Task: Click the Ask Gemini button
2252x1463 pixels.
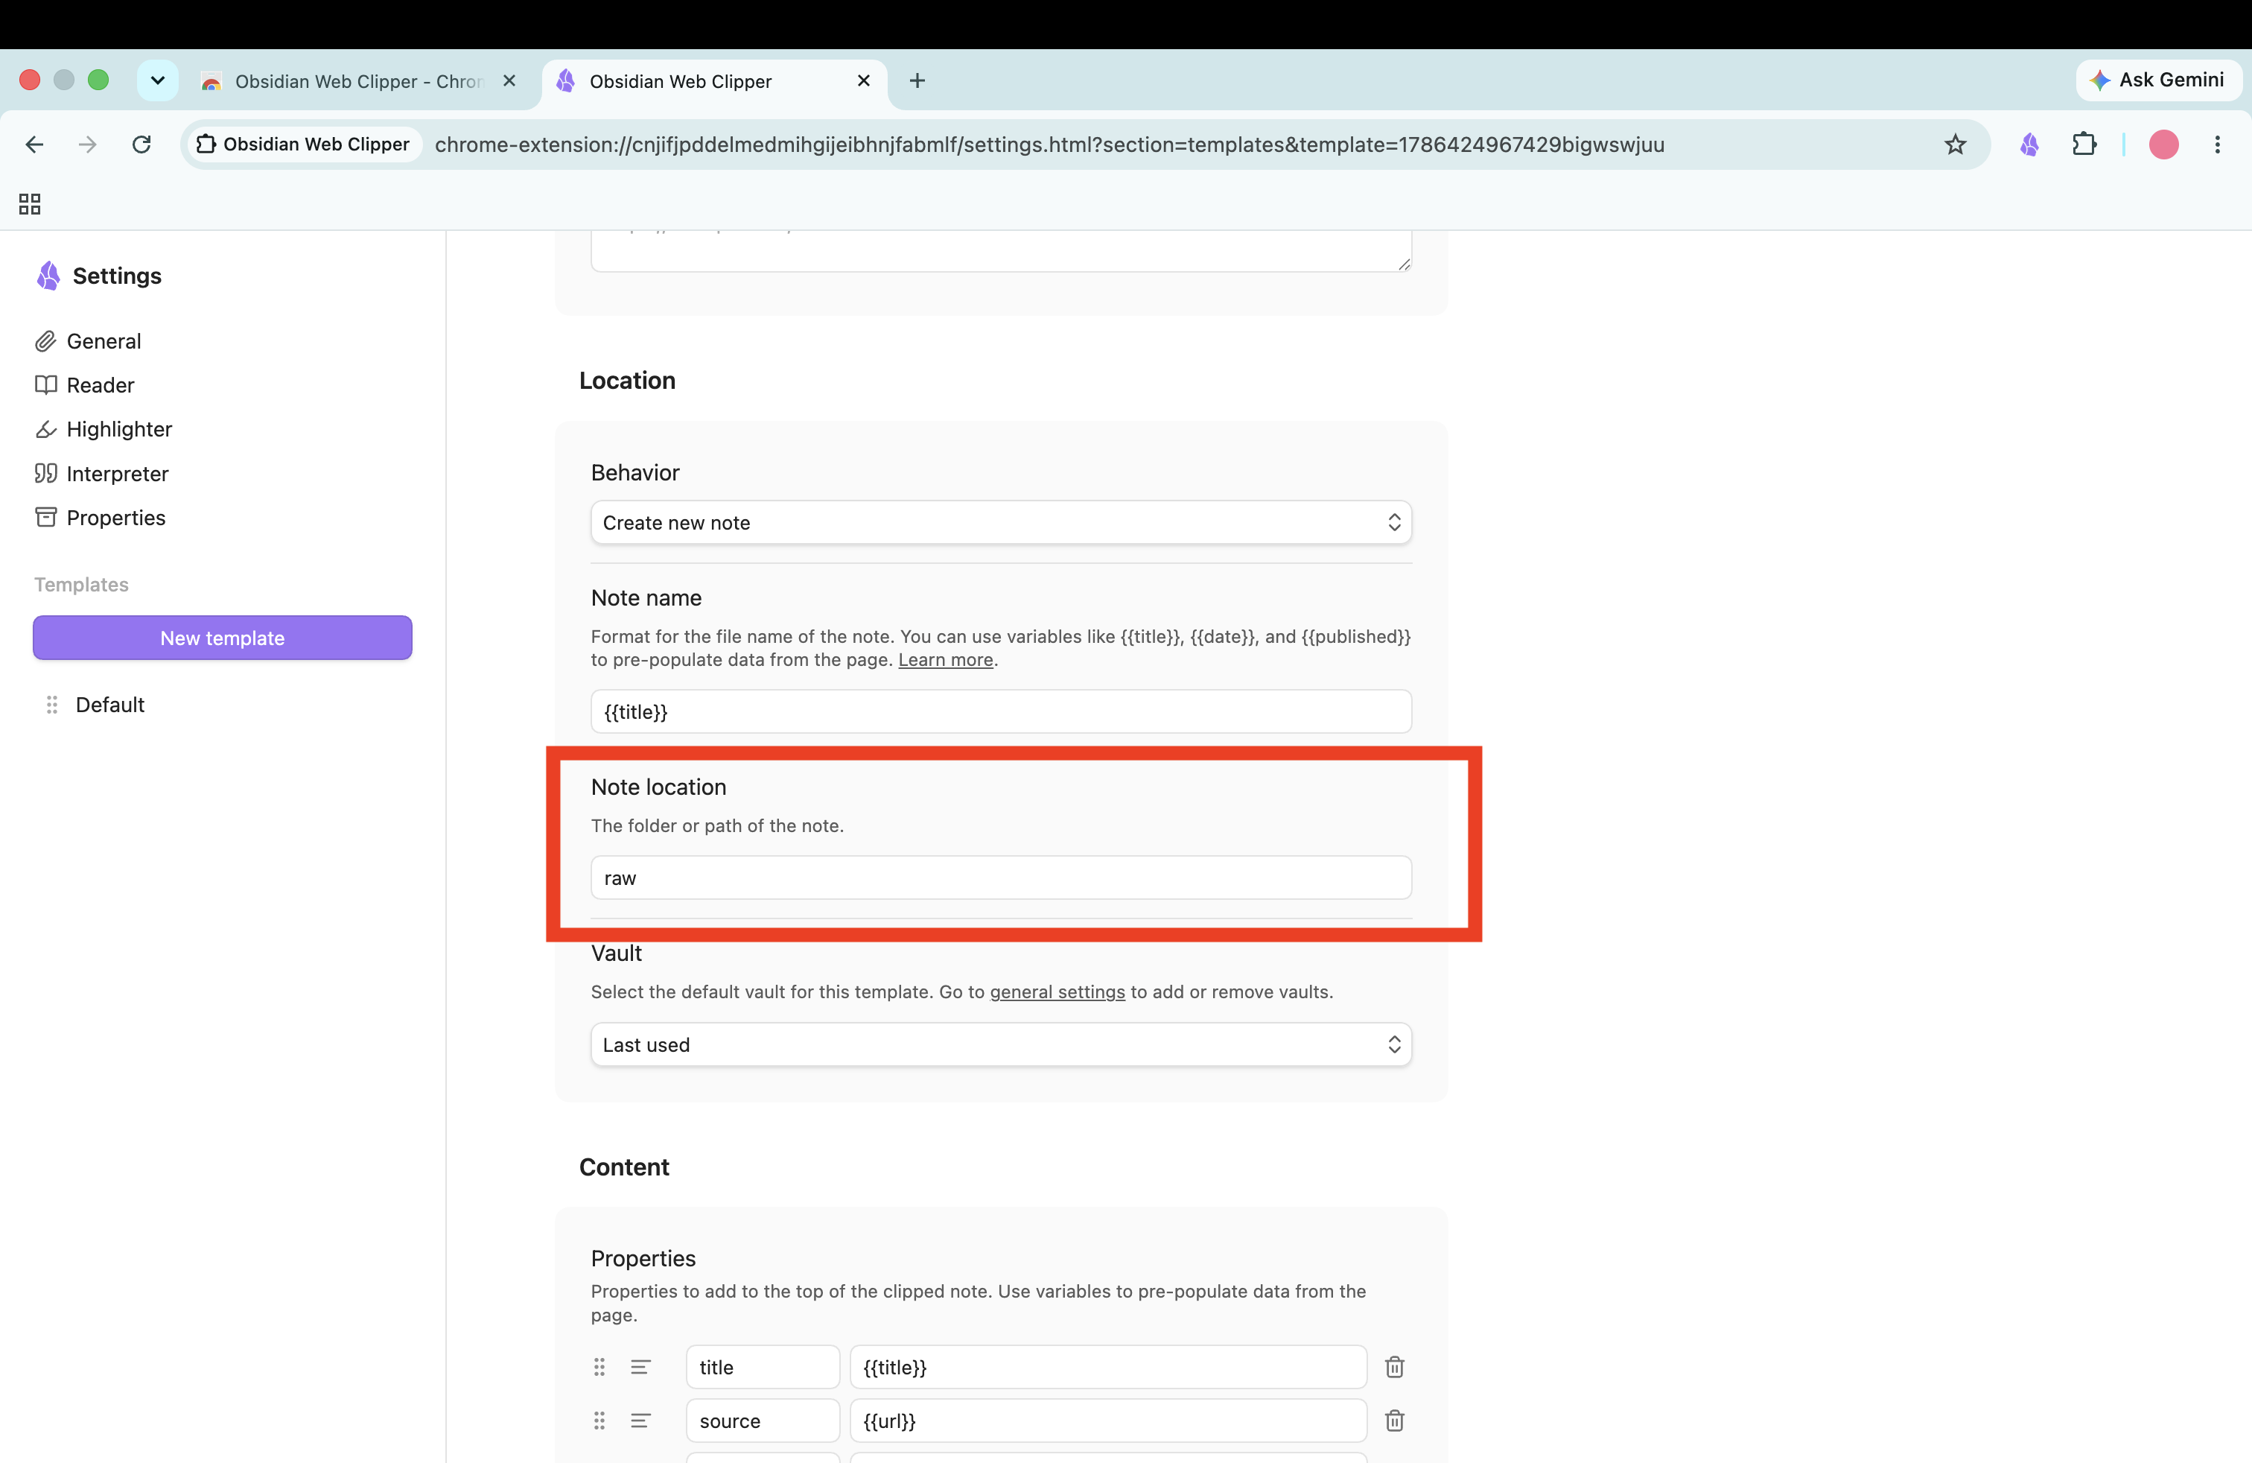Action: coord(2158,80)
